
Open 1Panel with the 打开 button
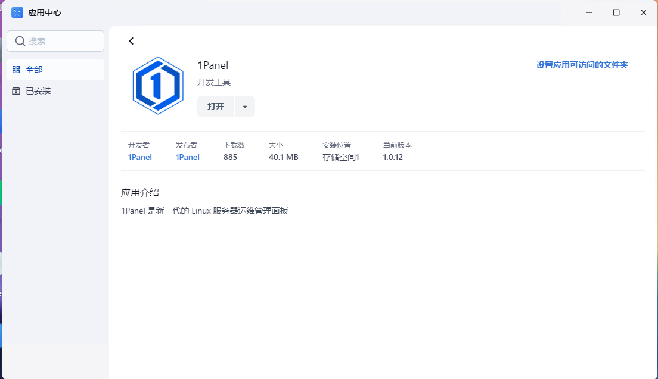pyautogui.click(x=216, y=107)
